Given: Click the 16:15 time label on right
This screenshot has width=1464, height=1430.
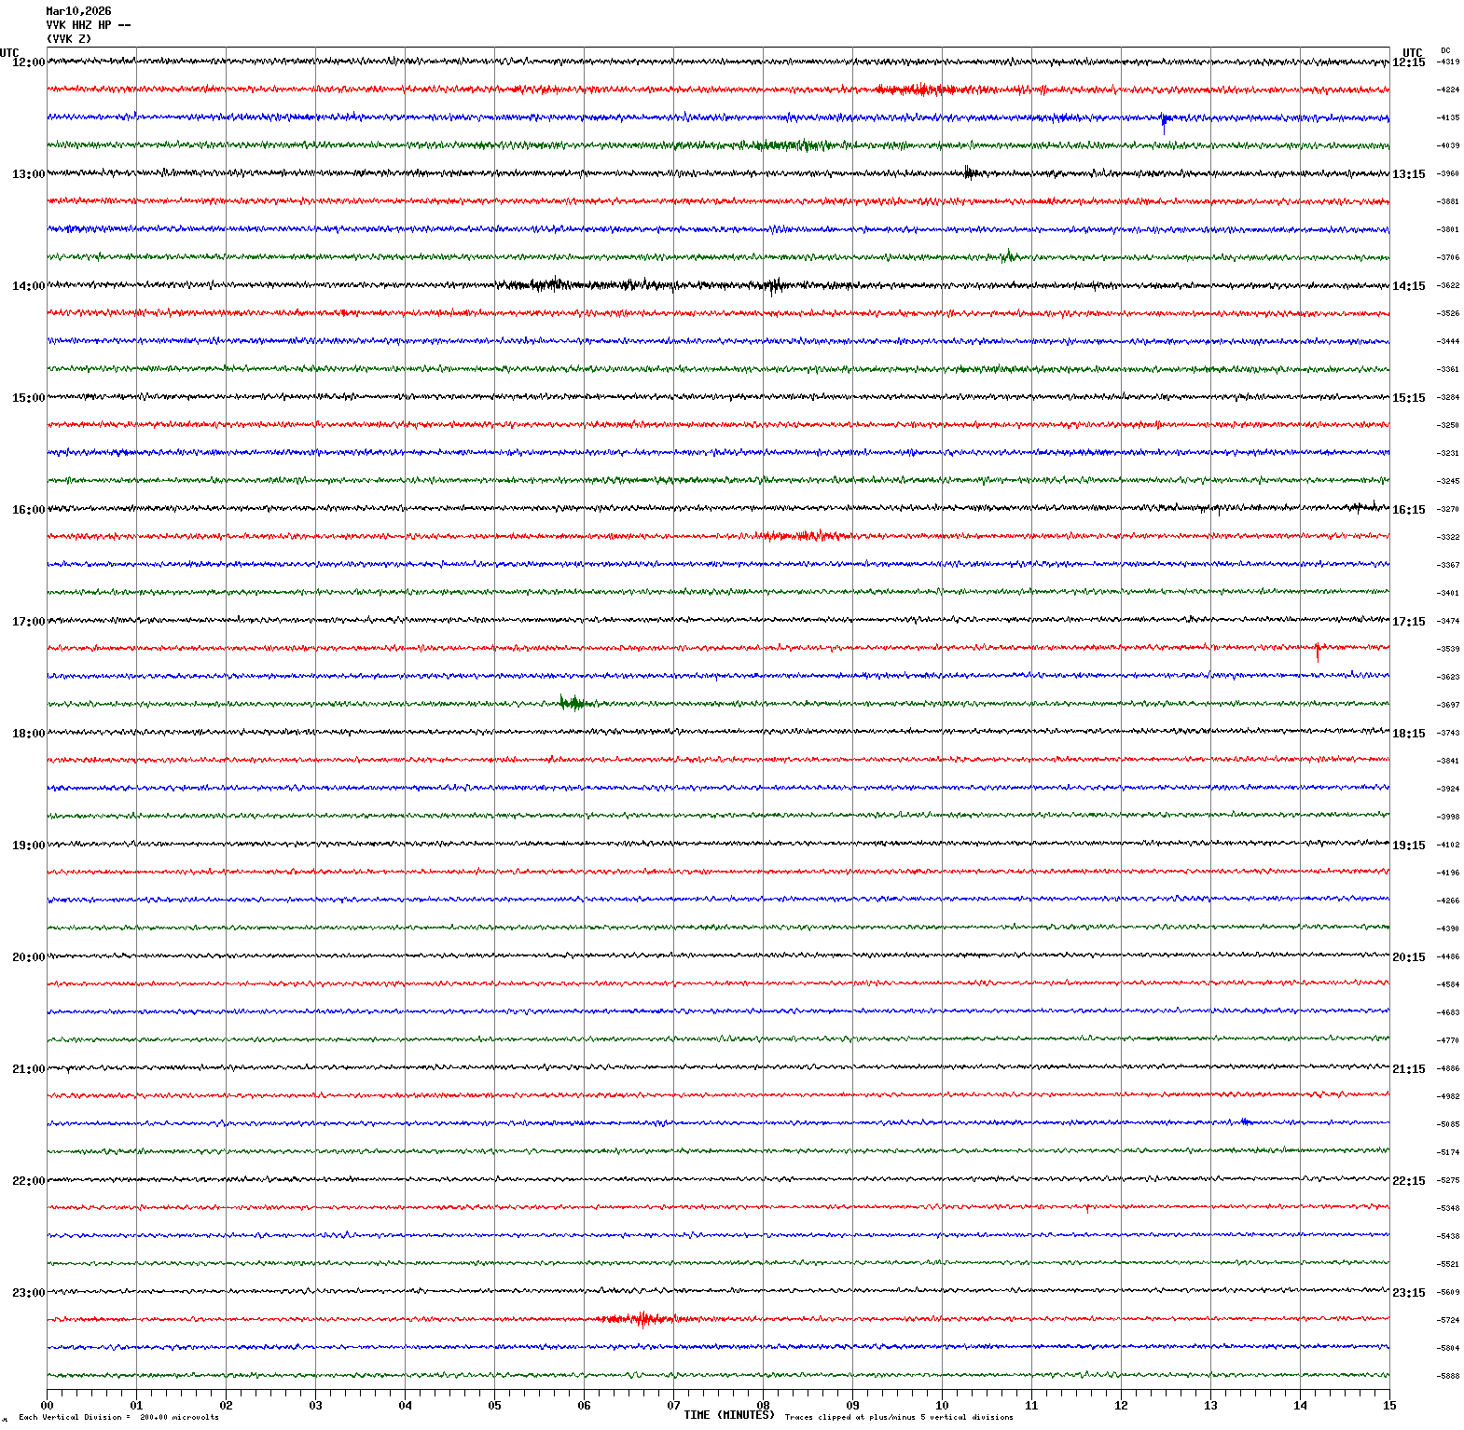Looking at the screenshot, I should coord(1408,510).
